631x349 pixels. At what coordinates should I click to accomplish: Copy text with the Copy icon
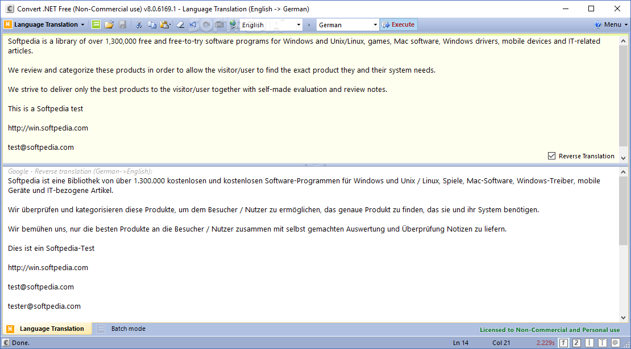point(152,24)
